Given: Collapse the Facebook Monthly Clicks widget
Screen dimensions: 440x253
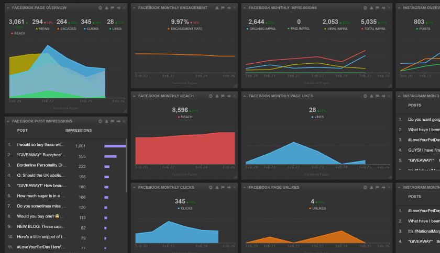Looking at the screenshot, I should tap(134, 188).
